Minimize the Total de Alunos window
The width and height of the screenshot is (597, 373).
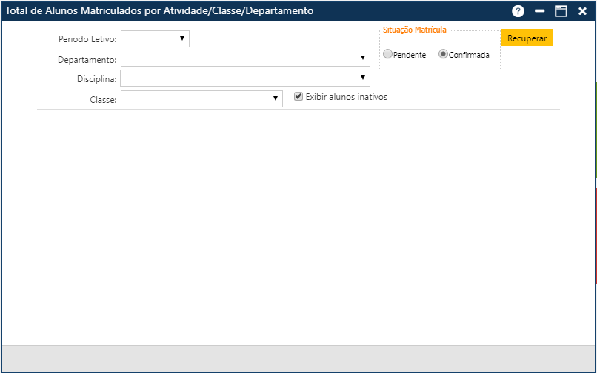pos(540,11)
